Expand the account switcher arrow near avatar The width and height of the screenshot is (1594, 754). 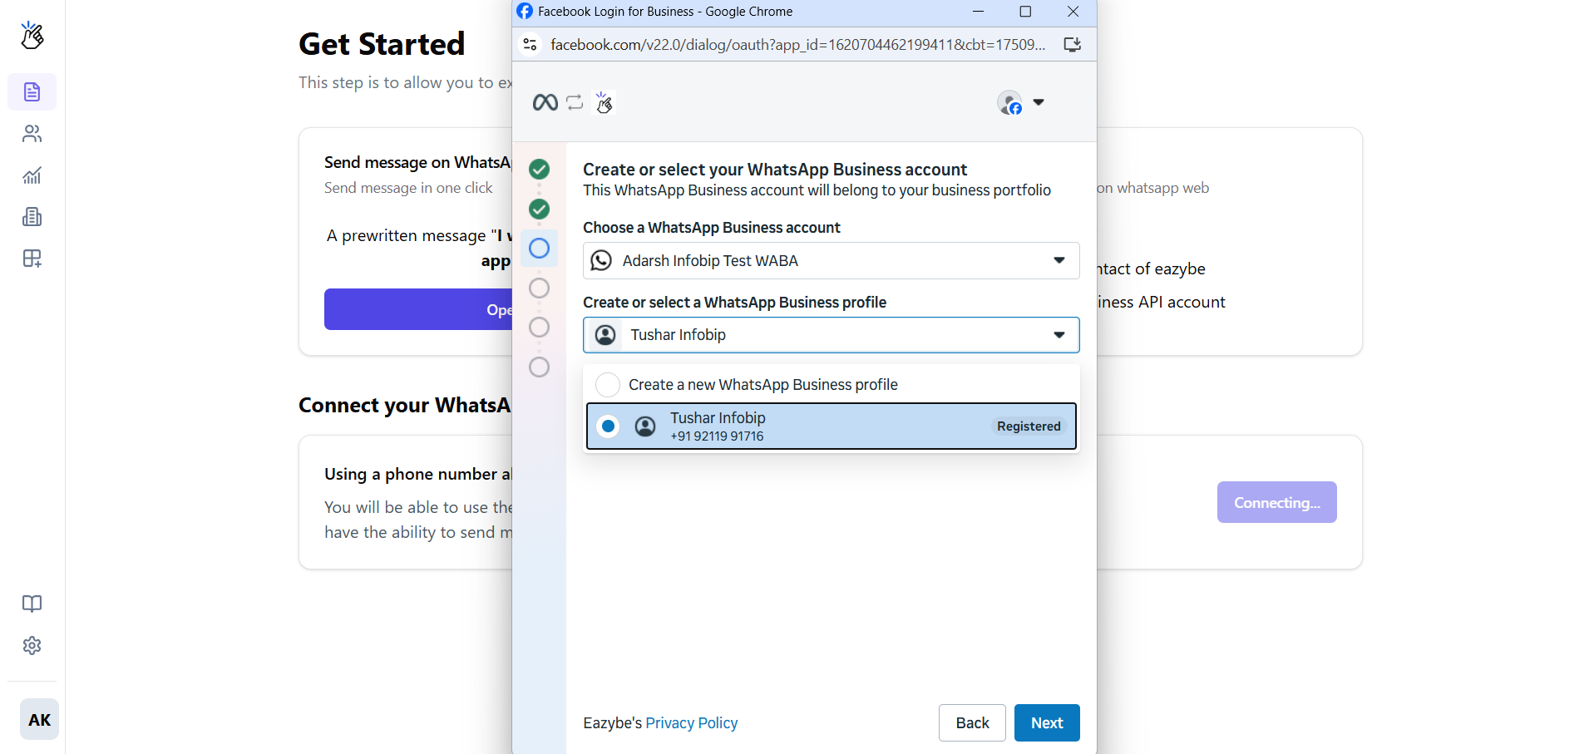[x=1039, y=102]
